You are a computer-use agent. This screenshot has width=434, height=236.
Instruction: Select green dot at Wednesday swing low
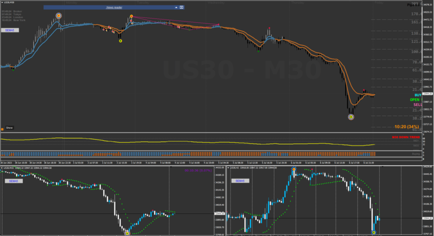tap(259, 51)
